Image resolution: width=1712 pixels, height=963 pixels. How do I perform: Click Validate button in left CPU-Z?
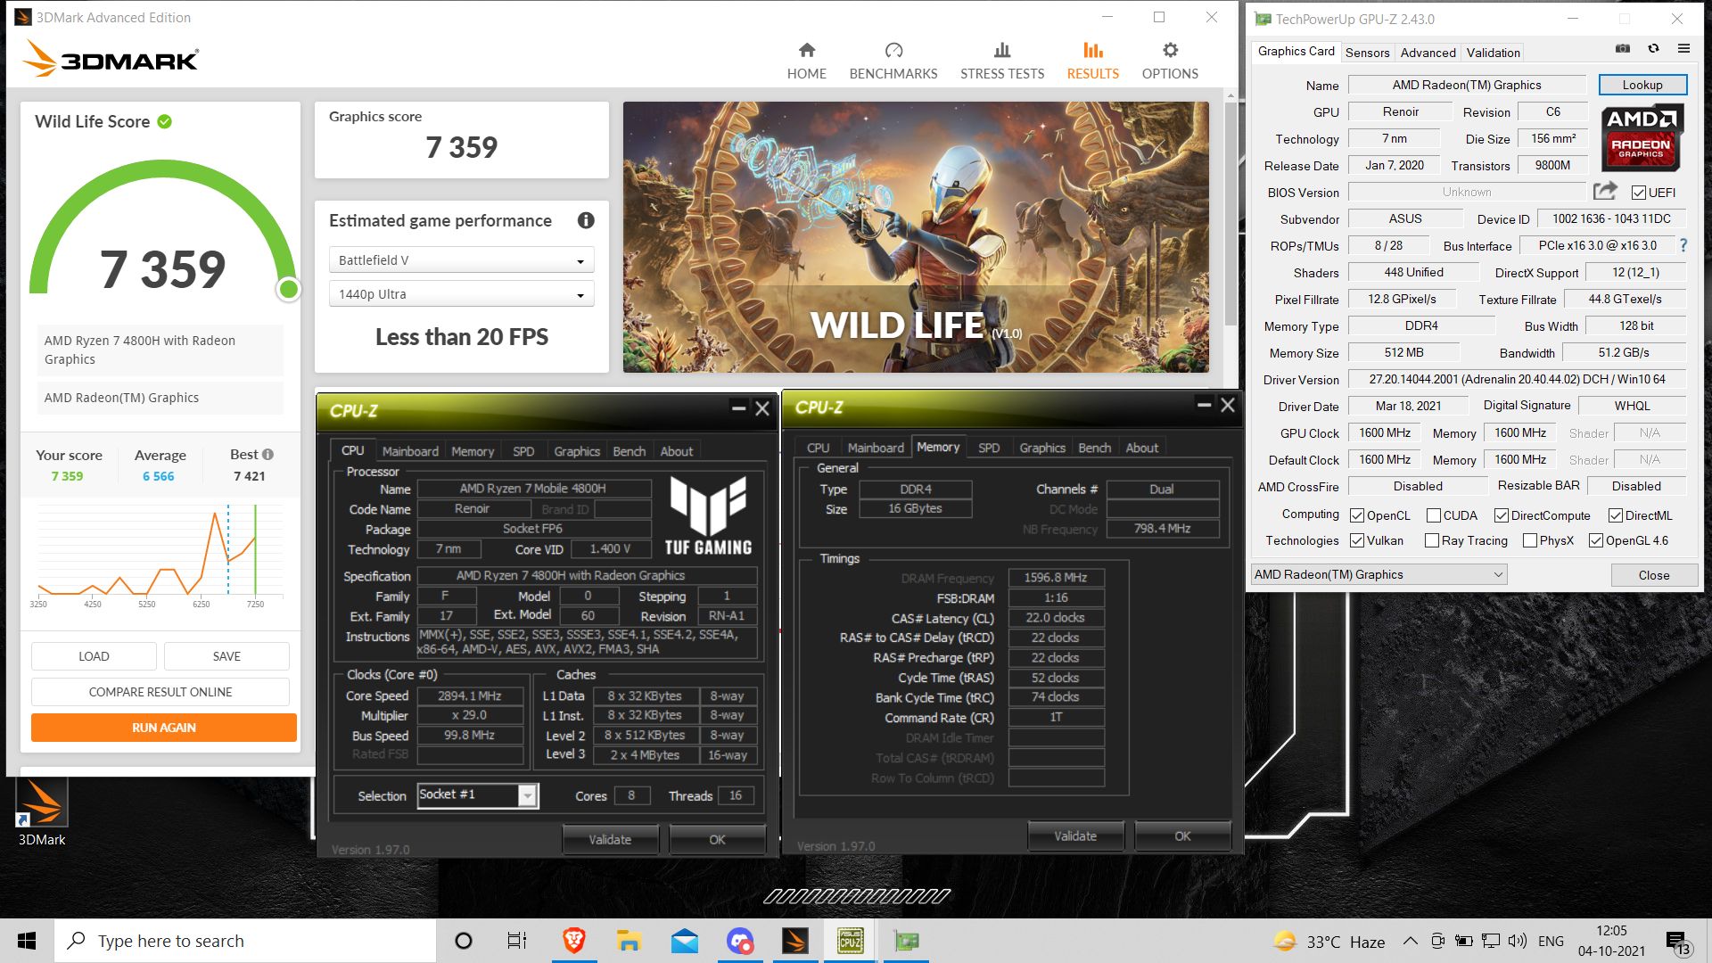click(610, 840)
